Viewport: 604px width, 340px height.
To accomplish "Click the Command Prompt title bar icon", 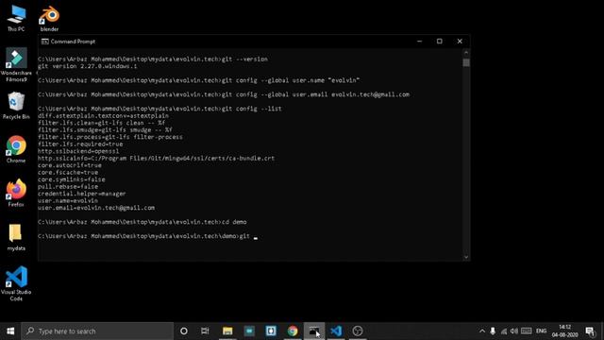I will (x=45, y=42).
